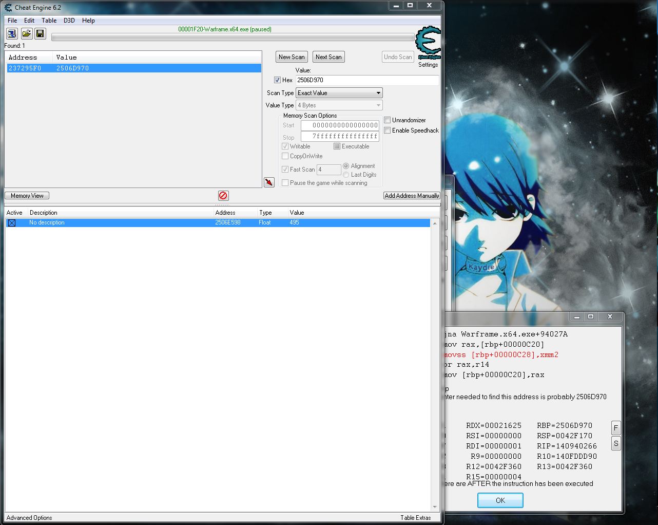658x525 pixels.
Task: Enable the Unrandomizer checkbox
Action: coord(388,120)
